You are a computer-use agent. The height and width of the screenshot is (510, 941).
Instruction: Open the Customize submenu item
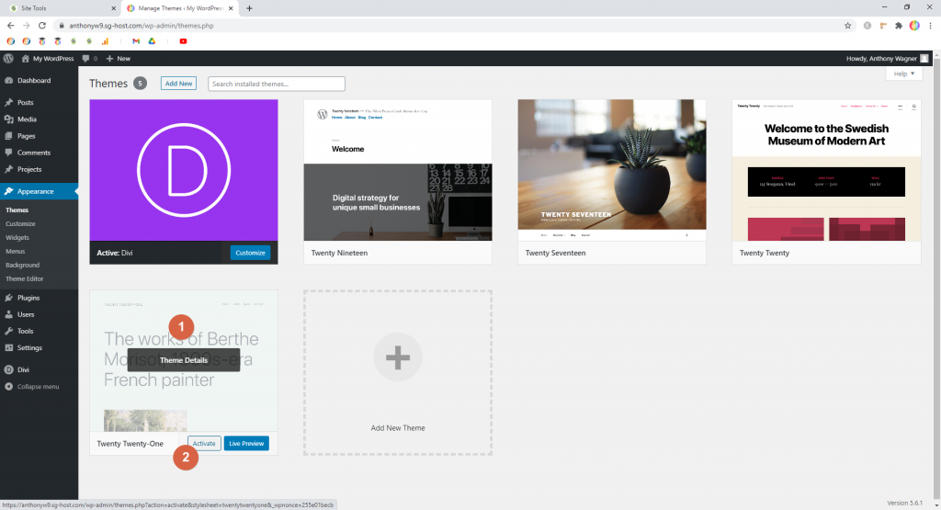(20, 224)
